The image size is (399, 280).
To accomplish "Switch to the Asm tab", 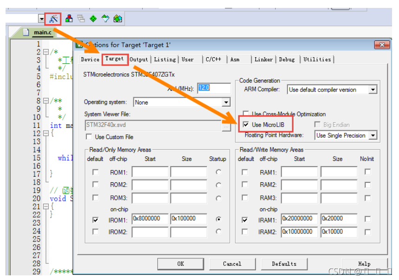I will click(x=235, y=60).
